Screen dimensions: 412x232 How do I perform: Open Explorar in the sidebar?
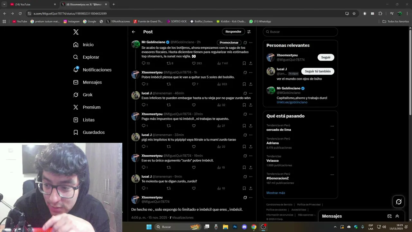[x=86, y=57]
